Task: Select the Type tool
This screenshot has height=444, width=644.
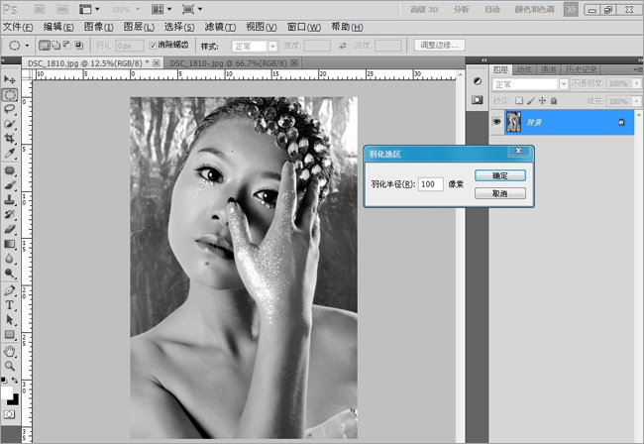Action: 10,305
